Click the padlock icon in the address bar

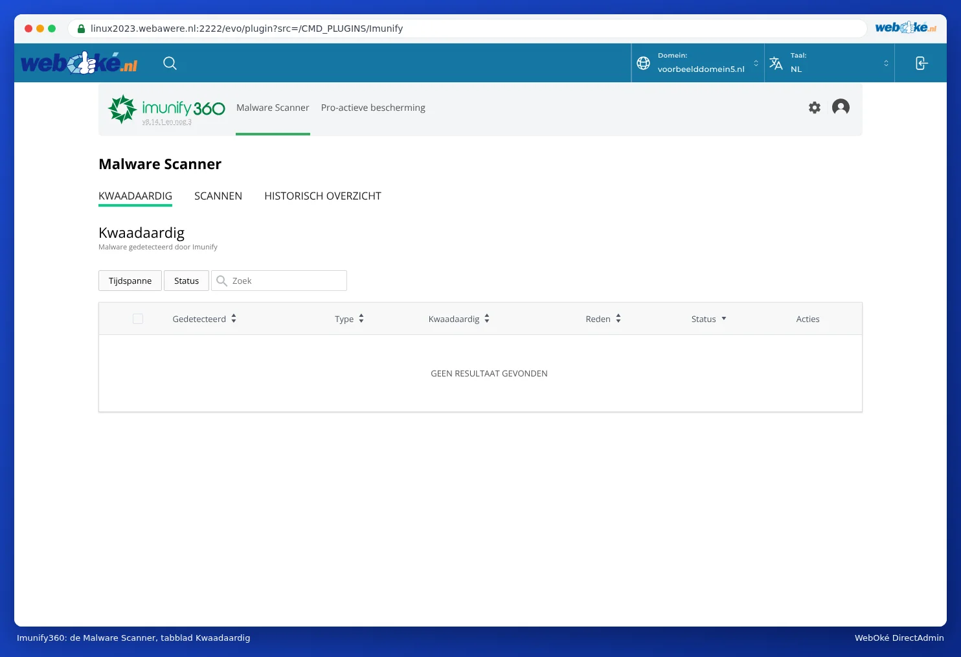pyautogui.click(x=81, y=29)
